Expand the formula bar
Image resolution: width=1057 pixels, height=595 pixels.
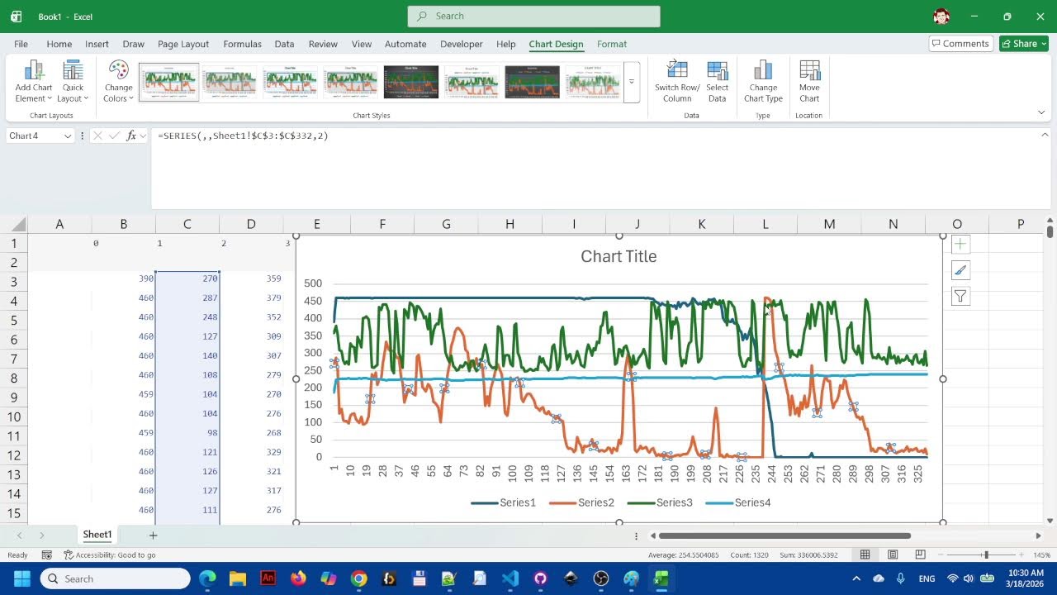[1045, 135]
